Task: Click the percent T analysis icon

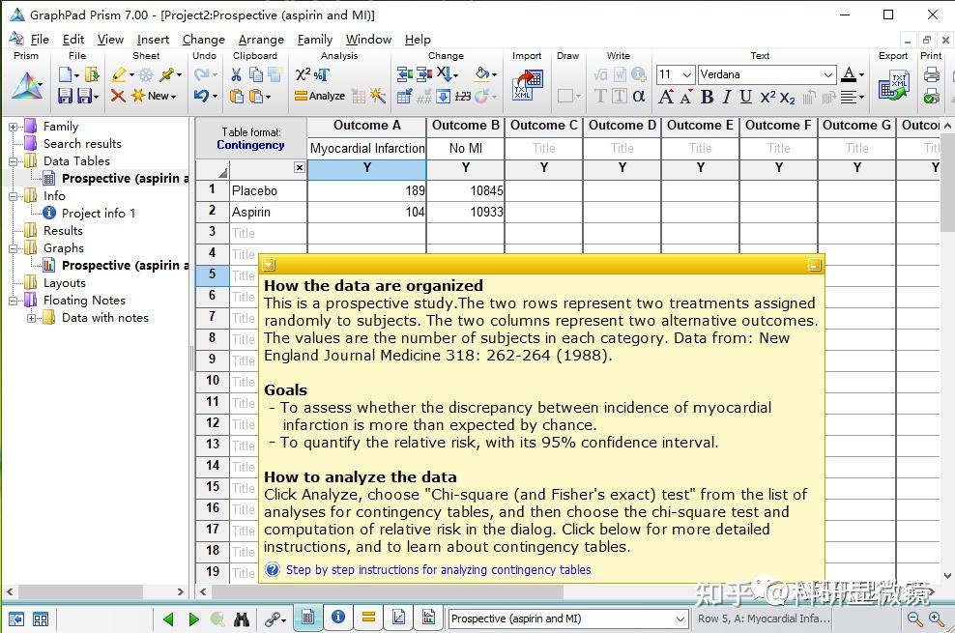Action: click(x=322, y=74)
